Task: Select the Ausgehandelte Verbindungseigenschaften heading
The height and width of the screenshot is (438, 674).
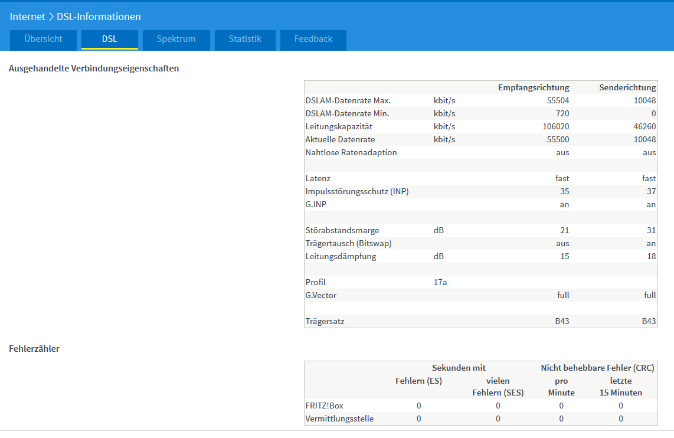Action: [94, 68]
